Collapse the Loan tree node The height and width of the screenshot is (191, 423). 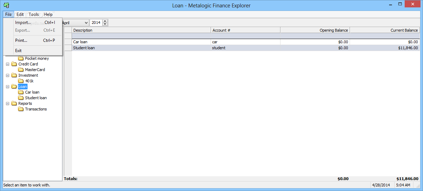(x=7, y=87)
